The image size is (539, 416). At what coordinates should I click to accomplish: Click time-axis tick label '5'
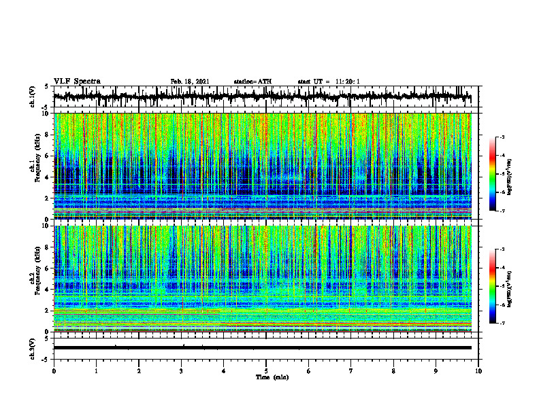[266, 371]
